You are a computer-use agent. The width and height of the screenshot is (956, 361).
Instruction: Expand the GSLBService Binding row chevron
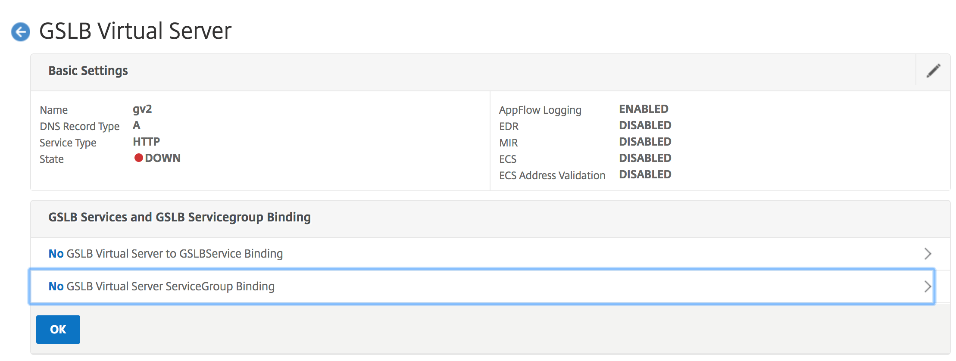pos(928,254)
